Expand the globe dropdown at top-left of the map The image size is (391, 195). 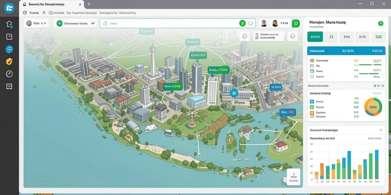pos(36,23)
